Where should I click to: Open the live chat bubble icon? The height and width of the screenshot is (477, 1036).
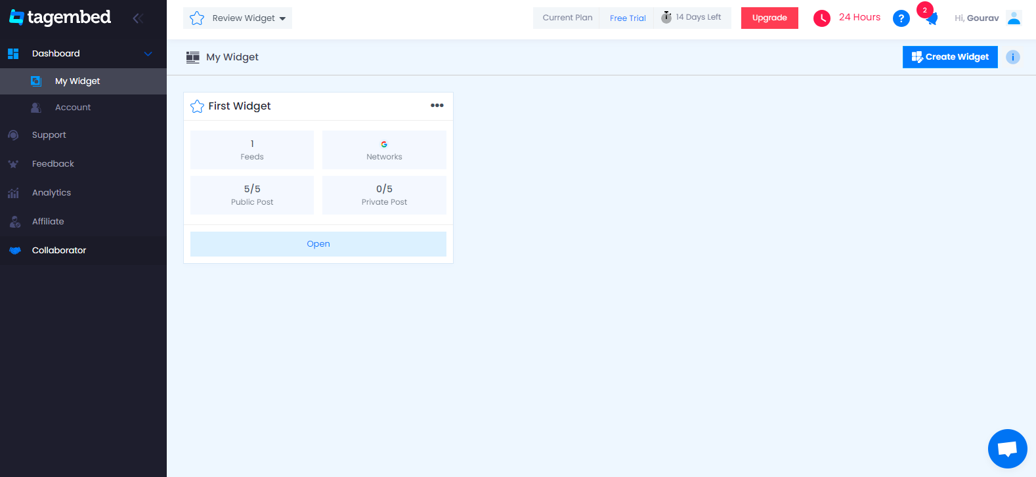click(x=1007, y=449)
